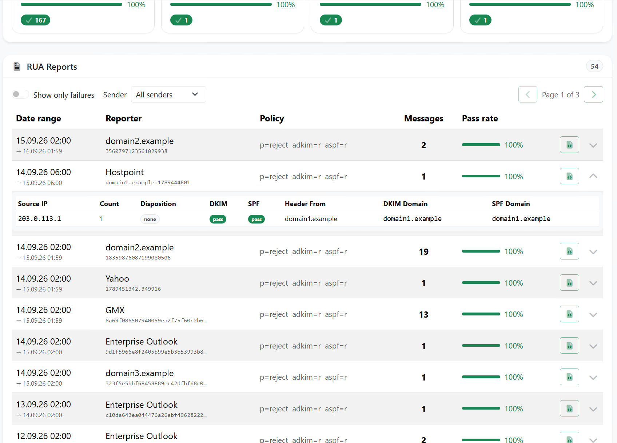
Task: Expand Enterprise Outlook c10da643 row
Action: tap(593, 409)
